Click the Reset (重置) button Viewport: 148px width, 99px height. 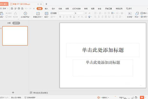pyautogui.click(x=53, y=13)
